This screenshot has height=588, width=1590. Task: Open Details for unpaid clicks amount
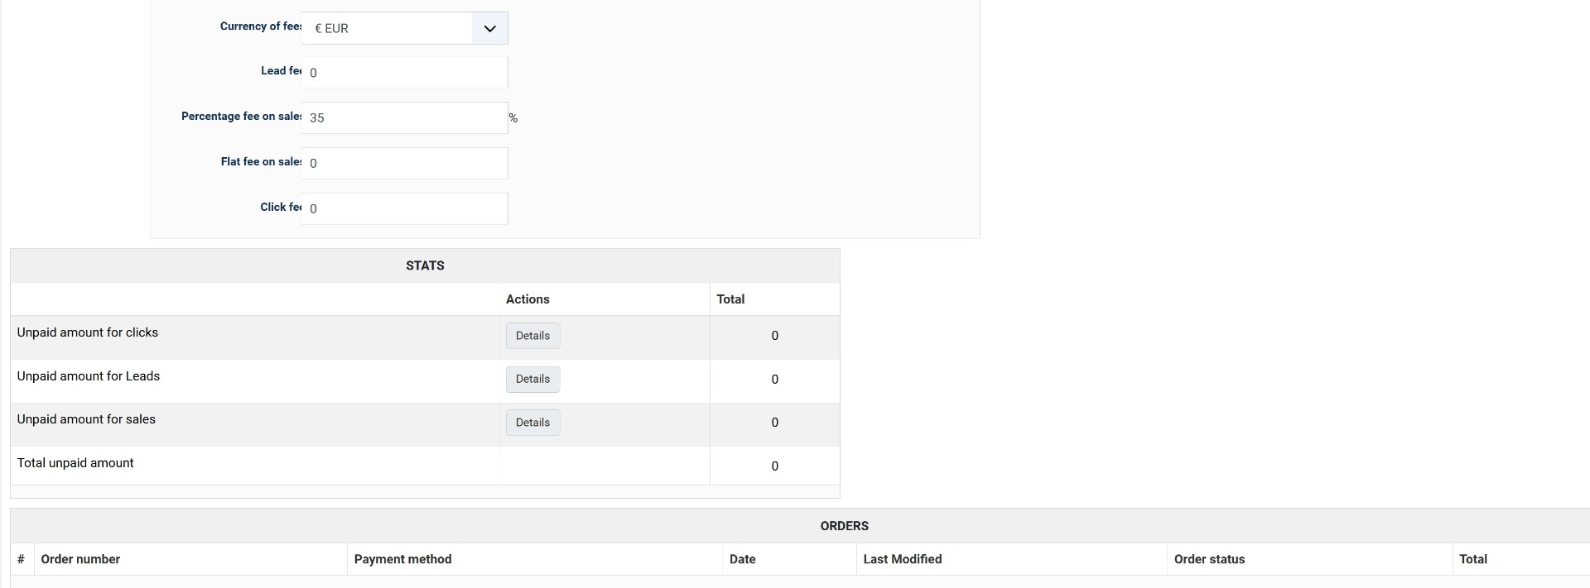pos(532,336)
